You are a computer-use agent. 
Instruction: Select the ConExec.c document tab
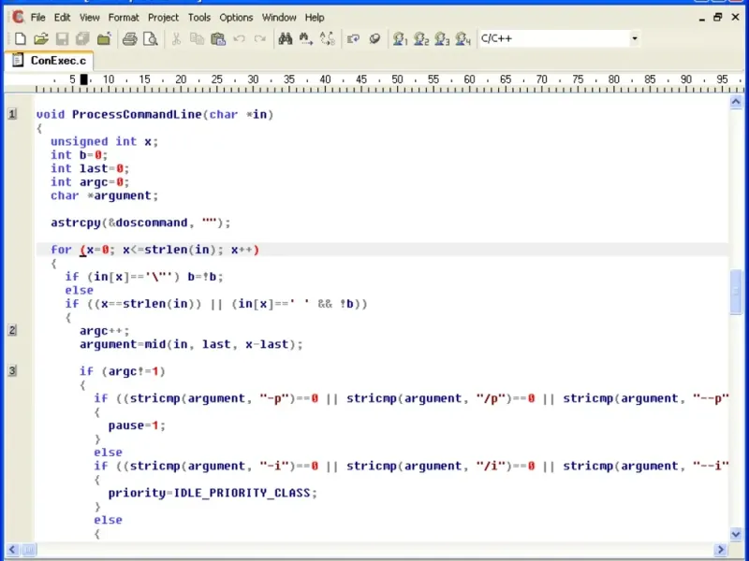pyautogui.click(x=58, y=61)
